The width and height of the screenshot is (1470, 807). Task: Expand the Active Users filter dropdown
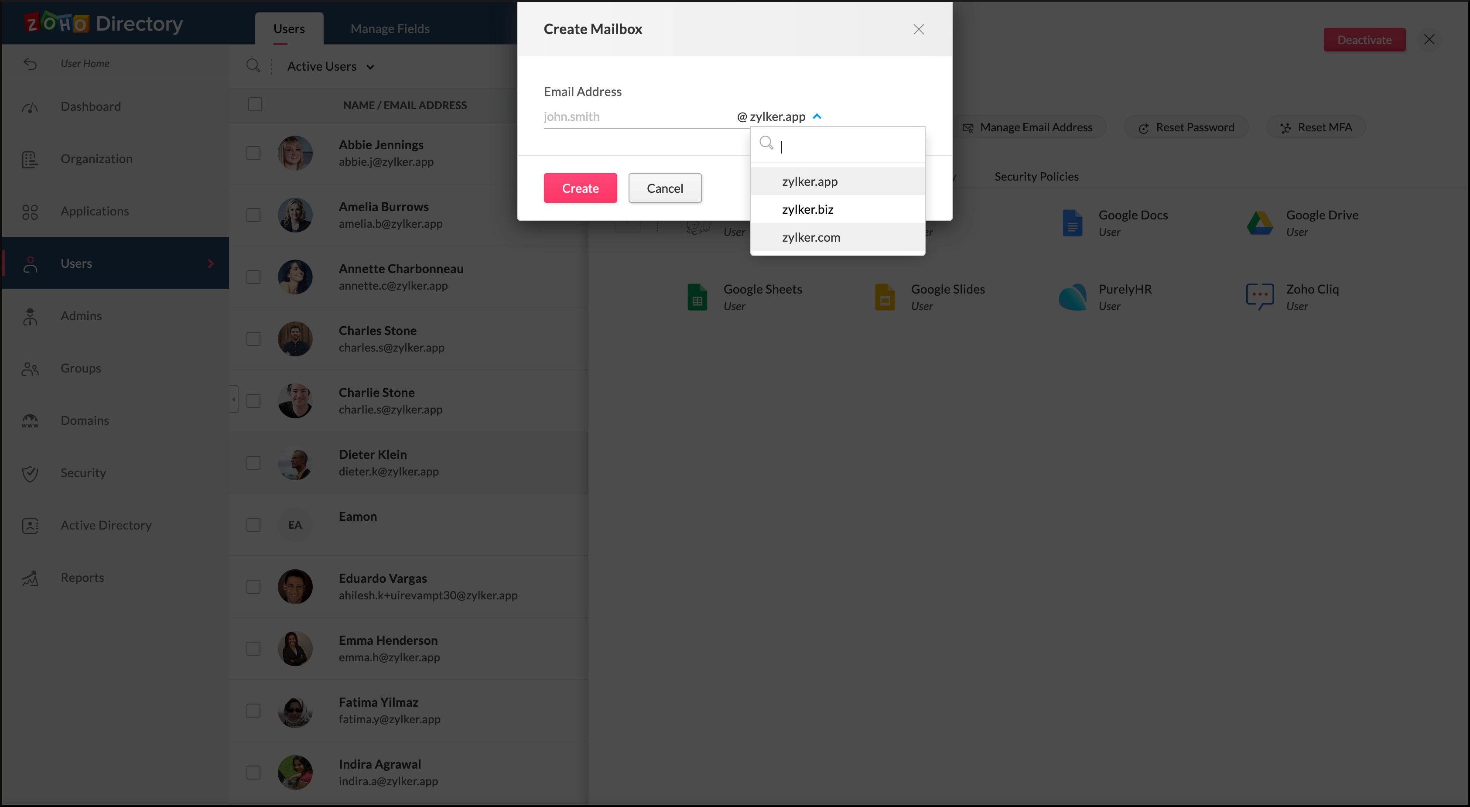(x=330, y=66)
